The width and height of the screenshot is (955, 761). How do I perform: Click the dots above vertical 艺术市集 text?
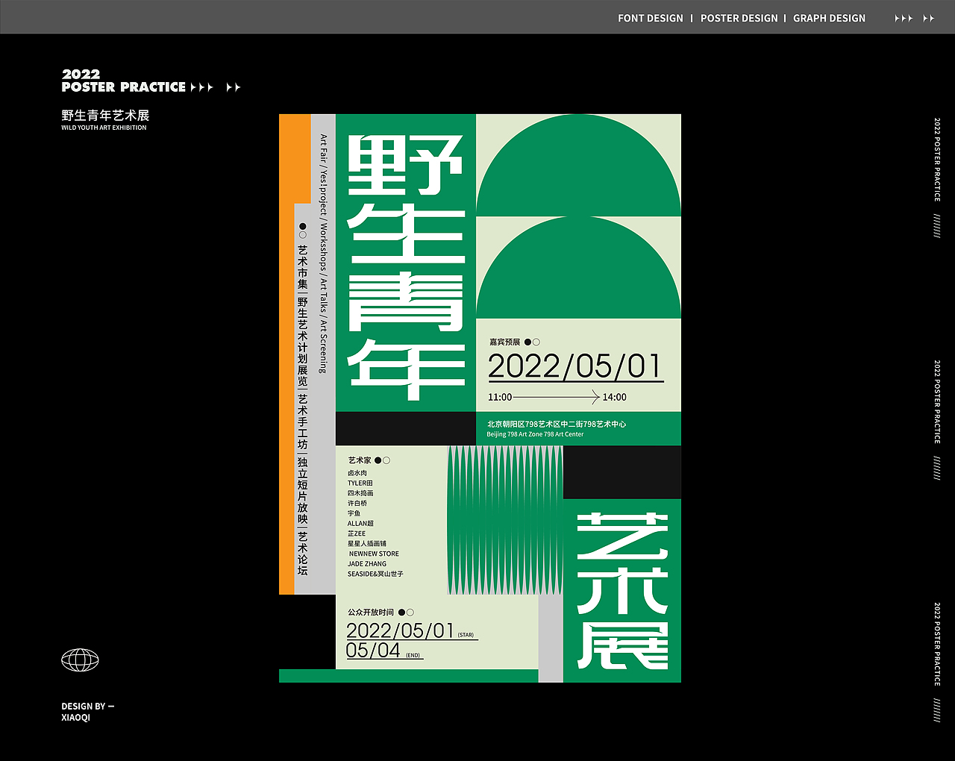tap(302, 230)
